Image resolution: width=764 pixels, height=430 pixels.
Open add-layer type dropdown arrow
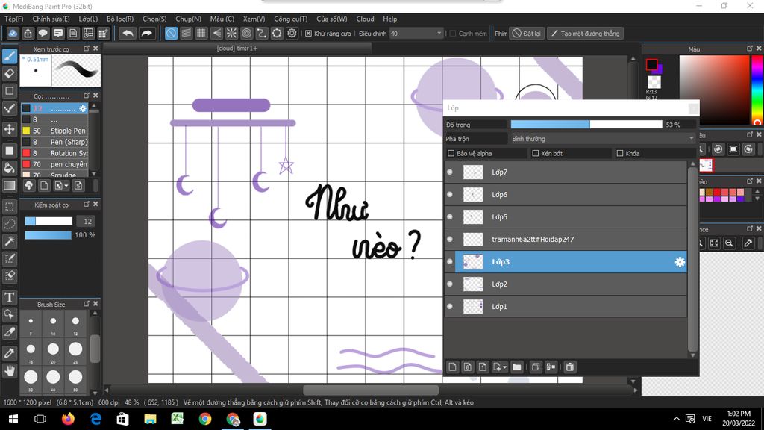click(505, 367)
